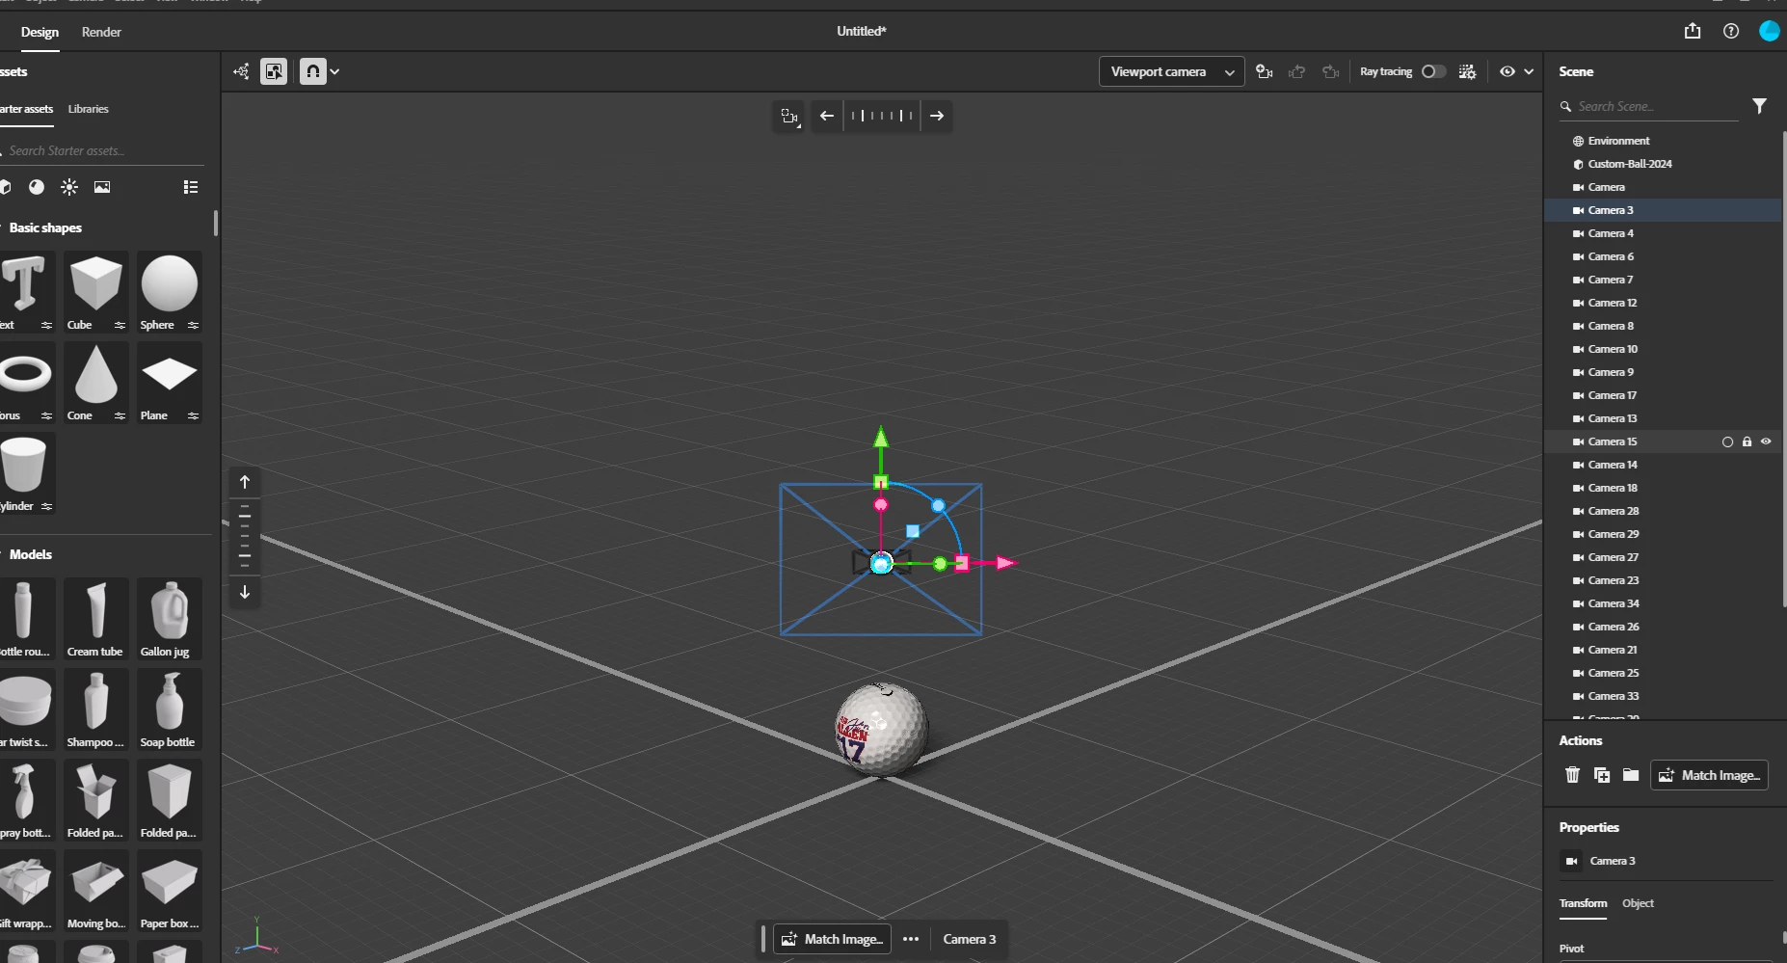Click Match Image button in bottom viewport bar
1787x963 pixels.
coord(832,939)
